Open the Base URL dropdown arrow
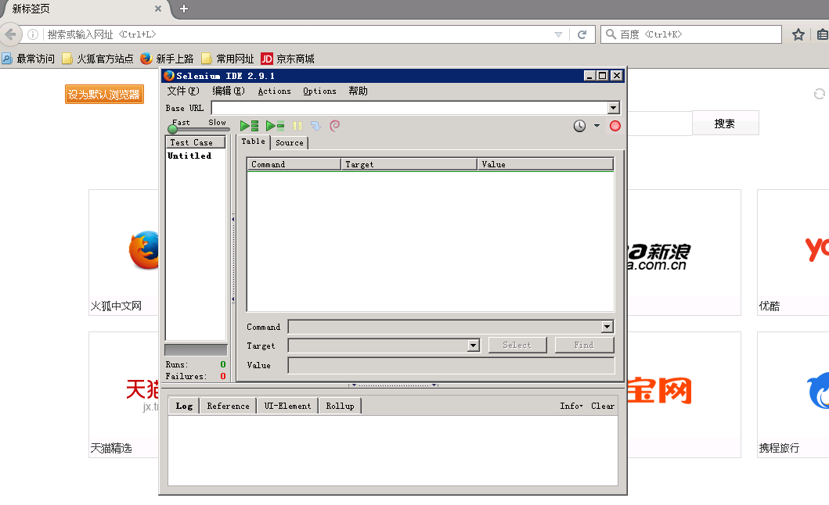Screen dimensions: 829x505 coord(613,108)
